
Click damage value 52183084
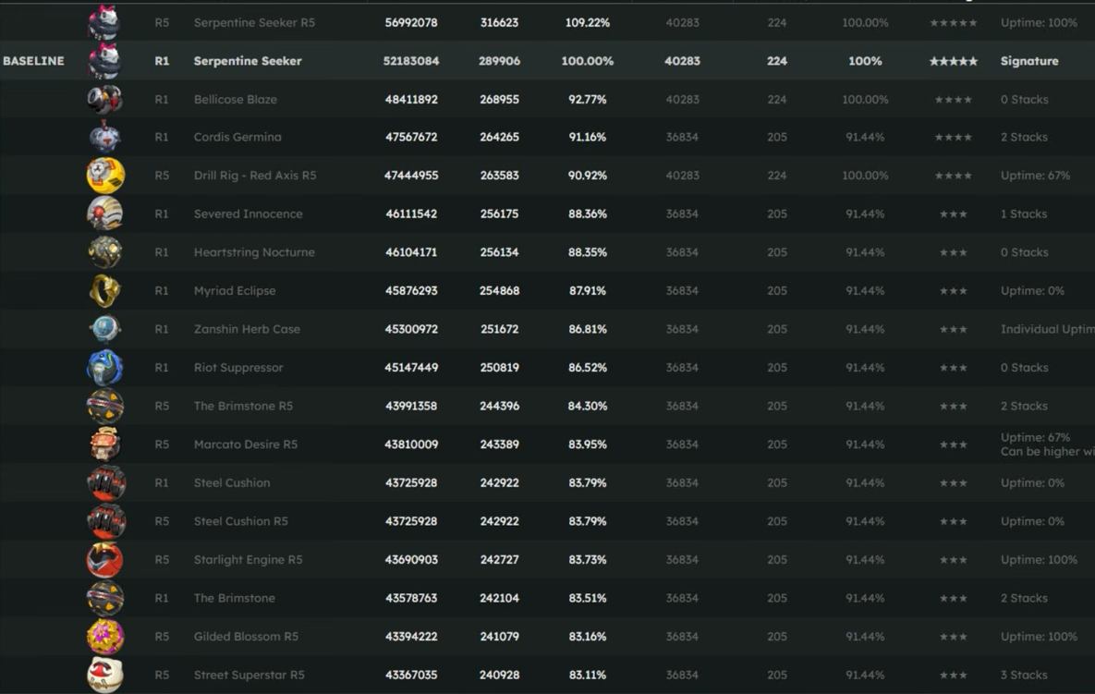click(x=411, y=61)
